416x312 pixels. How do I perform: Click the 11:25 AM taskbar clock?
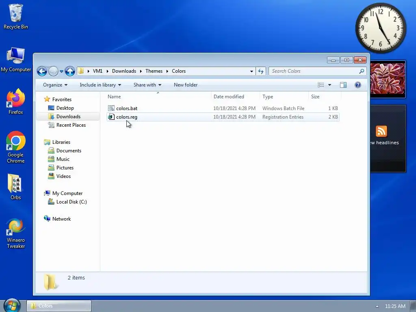[x=395, y=306]
